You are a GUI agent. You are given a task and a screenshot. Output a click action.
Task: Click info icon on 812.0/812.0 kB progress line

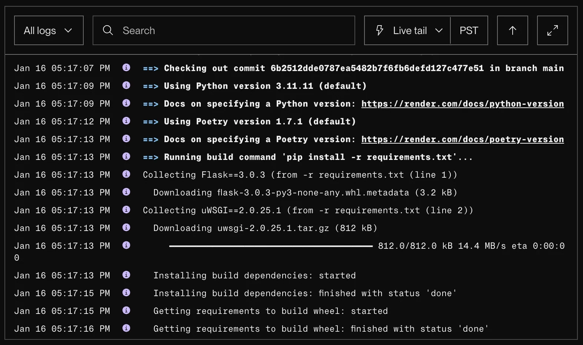pos(126,245)
